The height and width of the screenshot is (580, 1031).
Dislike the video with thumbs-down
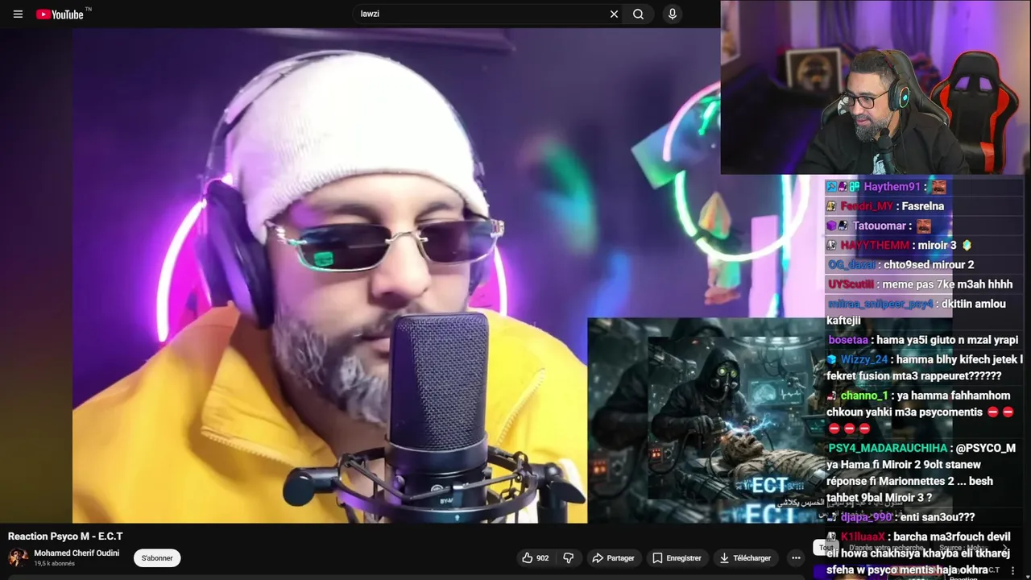[568, 557]
